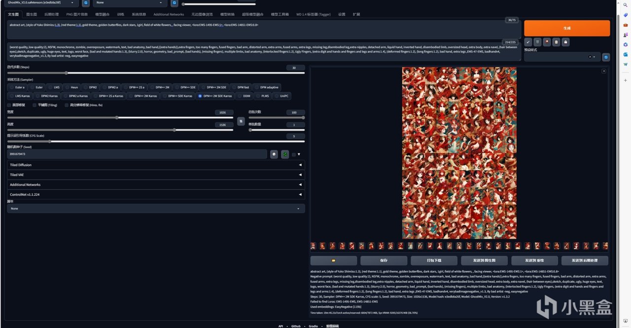The height and width of the screenshot is (328, 631).
Task: Click the dice icon to randomize the seed
Action: 274,154
